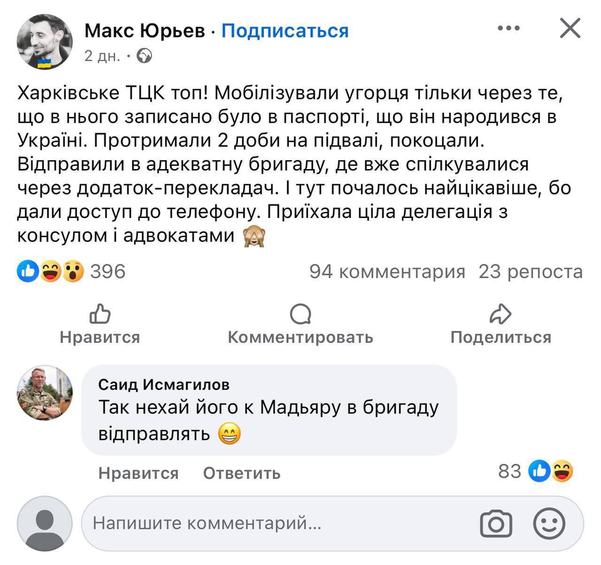
Task: Click the share arrow icon
Action: [x=500, y=314]
